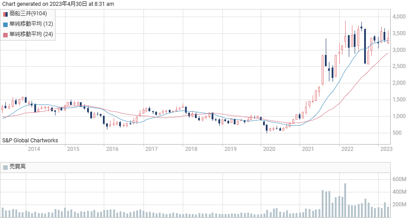Click the 2,000 price axis label
This screenshot has width=416, height=218.
pos(399,83)
